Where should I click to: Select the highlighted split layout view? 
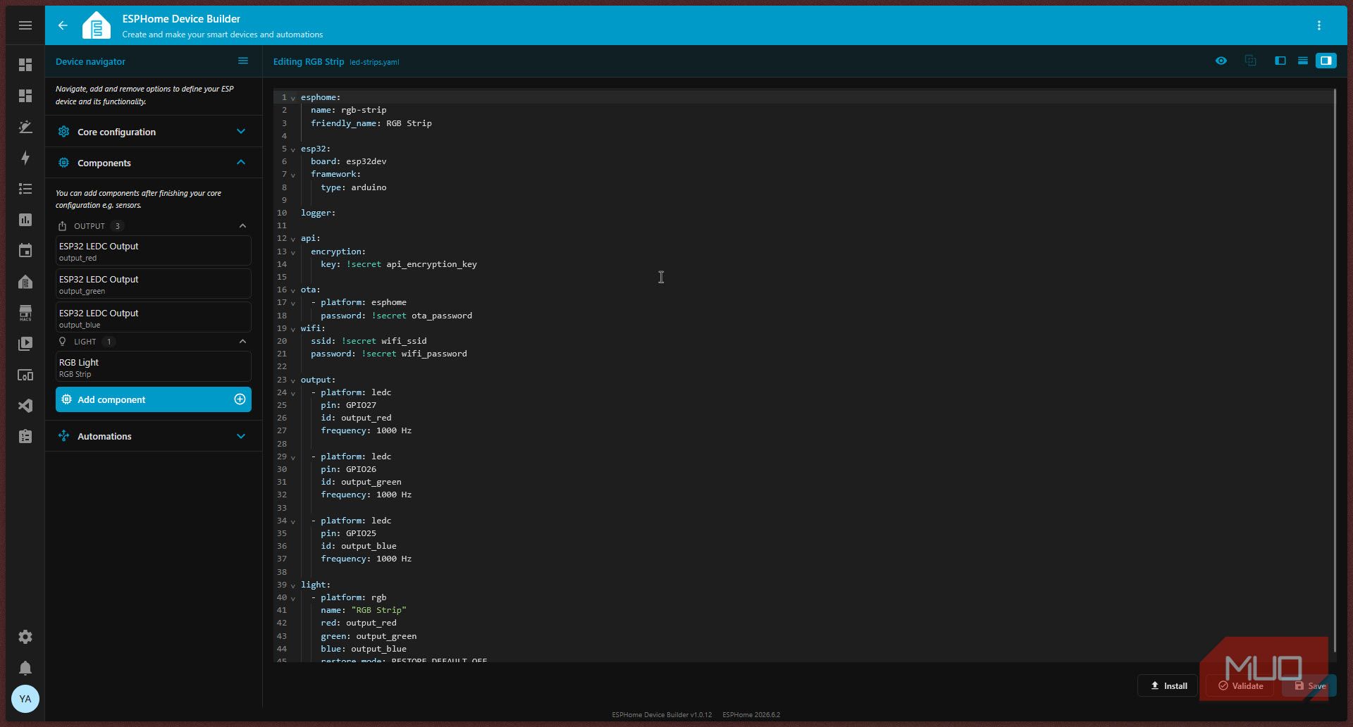1326,61
